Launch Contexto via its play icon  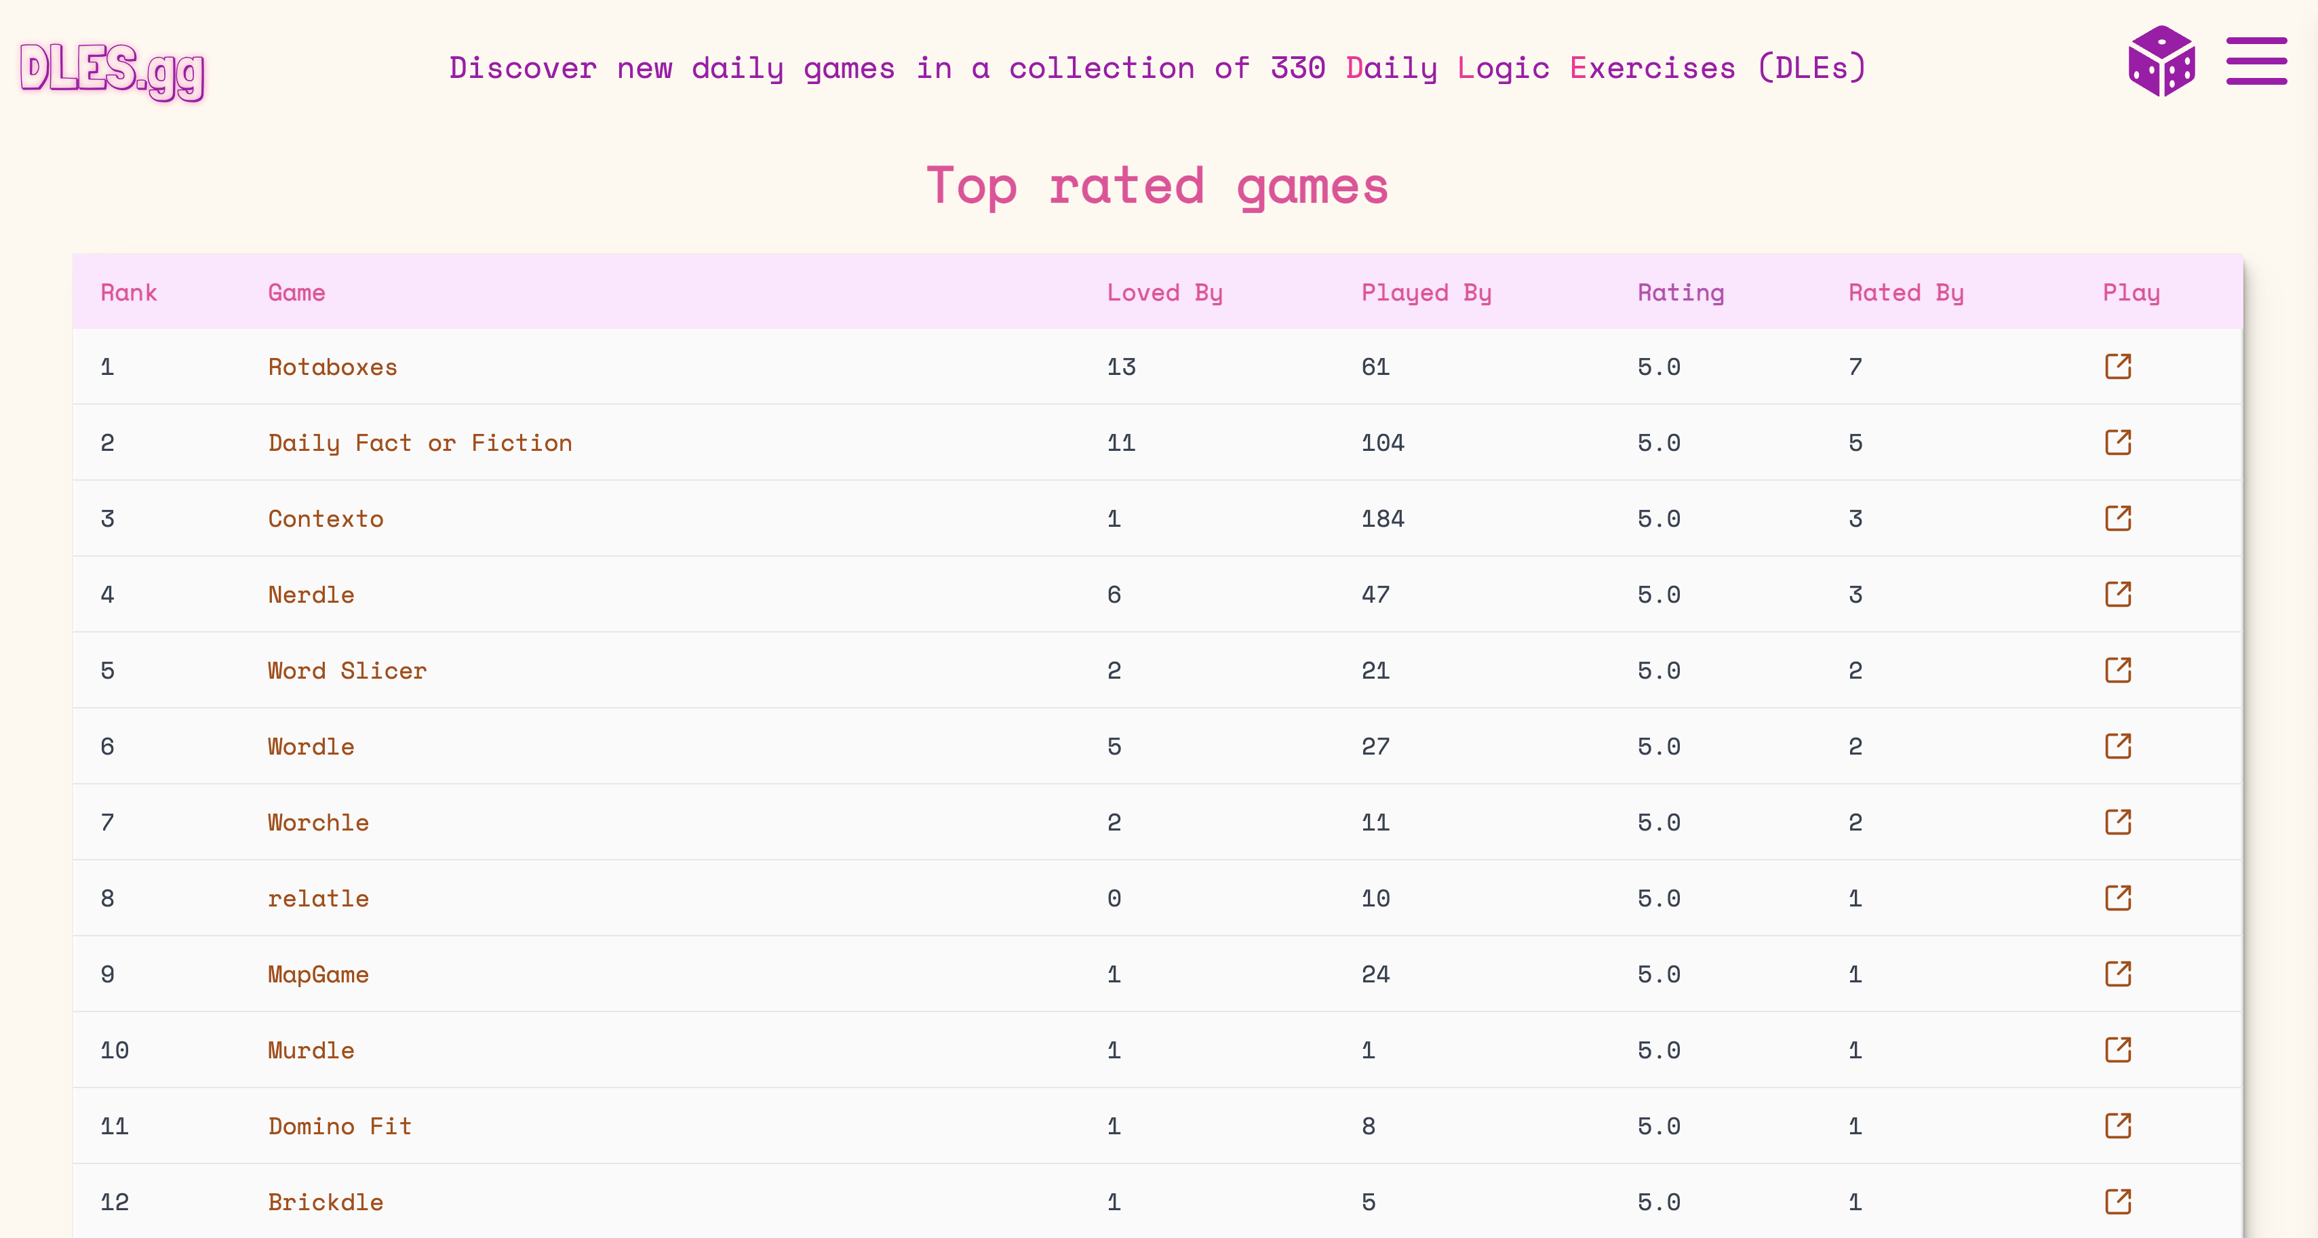pos(2118,518)
